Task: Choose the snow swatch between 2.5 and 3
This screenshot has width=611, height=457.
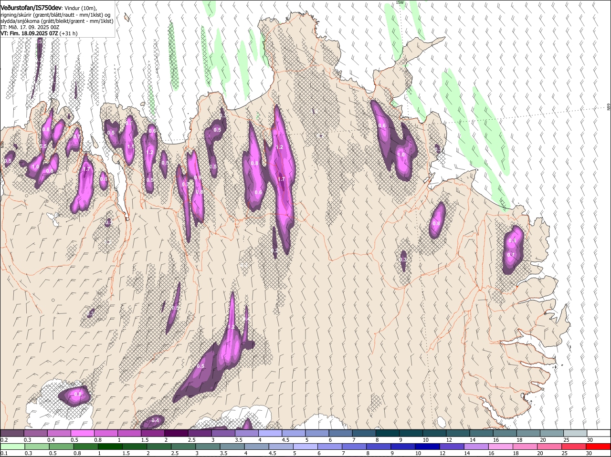Action: 200,433
